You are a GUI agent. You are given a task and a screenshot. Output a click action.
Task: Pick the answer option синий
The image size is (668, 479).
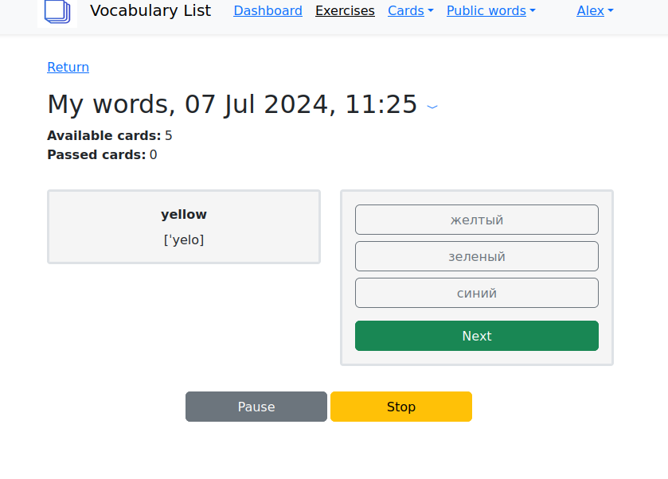476,294
